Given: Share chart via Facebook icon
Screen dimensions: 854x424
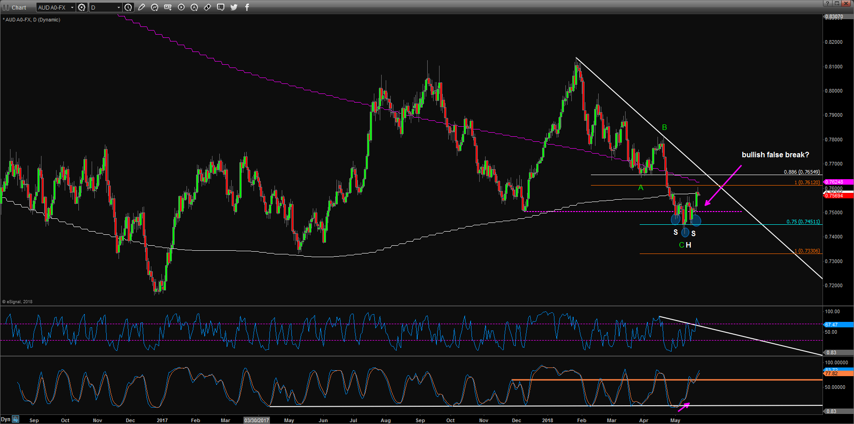Looking at the screenshot, I should coord(247,7).
